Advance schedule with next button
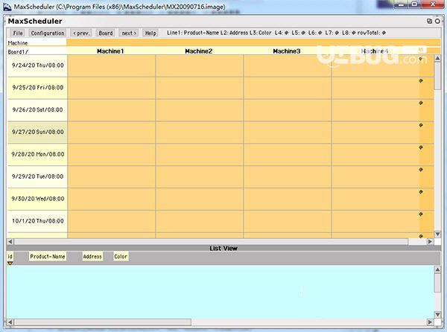Screen dimensions: 447x332 tap(129, 33)
